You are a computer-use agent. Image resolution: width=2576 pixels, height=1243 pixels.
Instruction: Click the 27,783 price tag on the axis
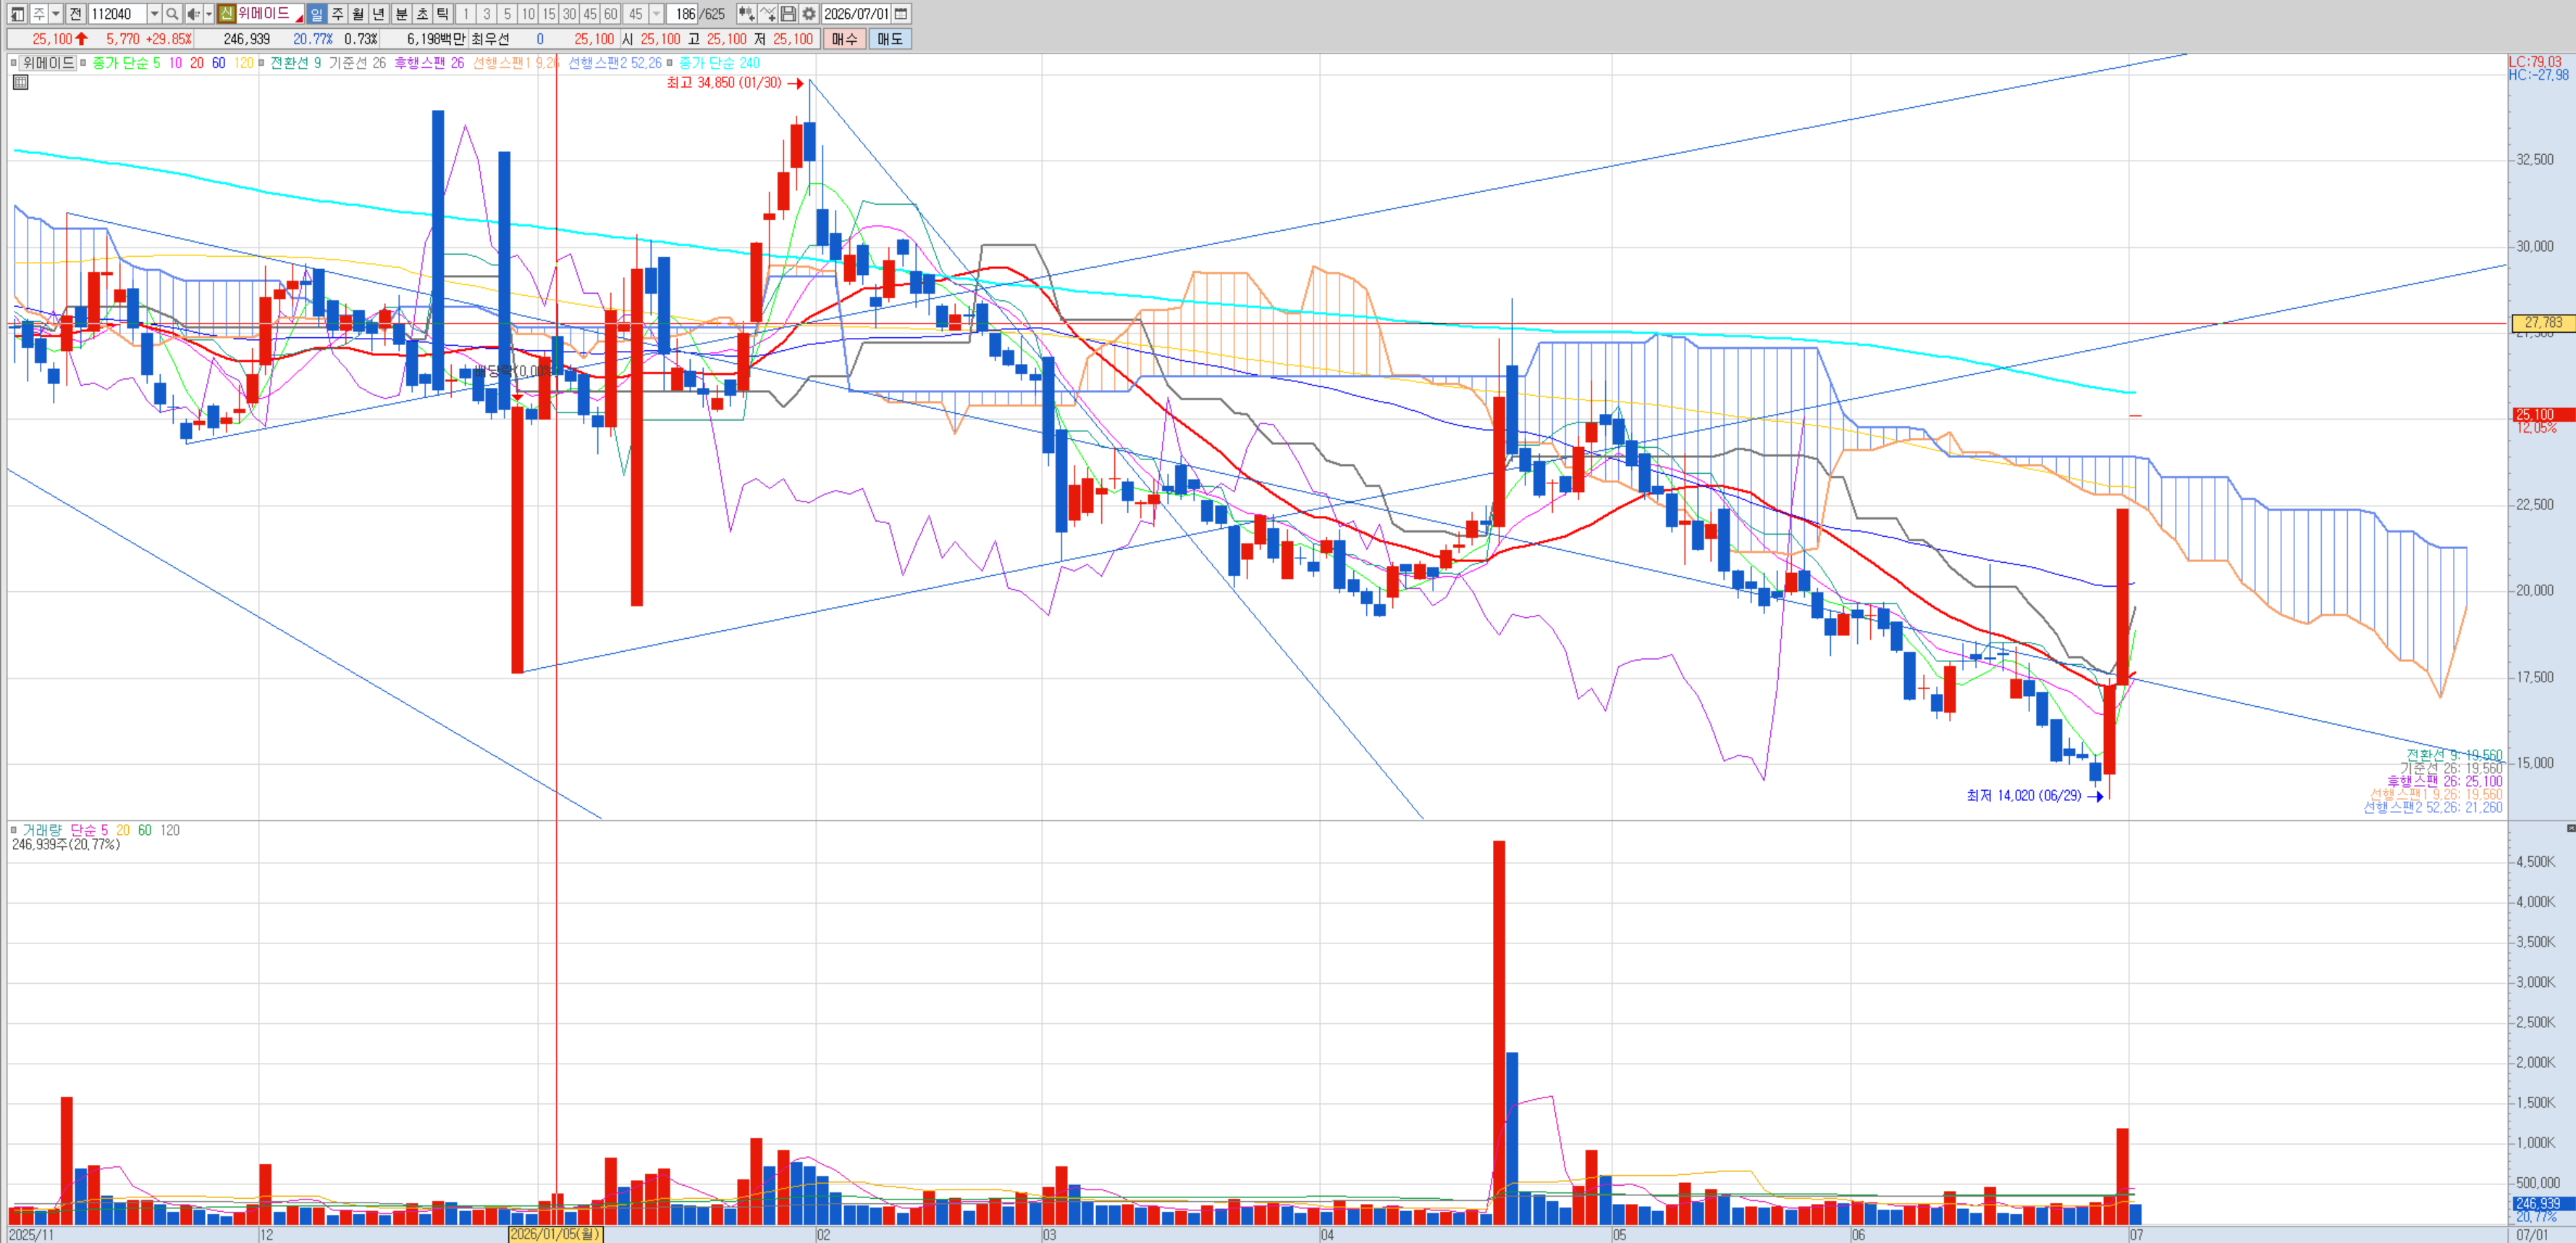coord(2543,323)
